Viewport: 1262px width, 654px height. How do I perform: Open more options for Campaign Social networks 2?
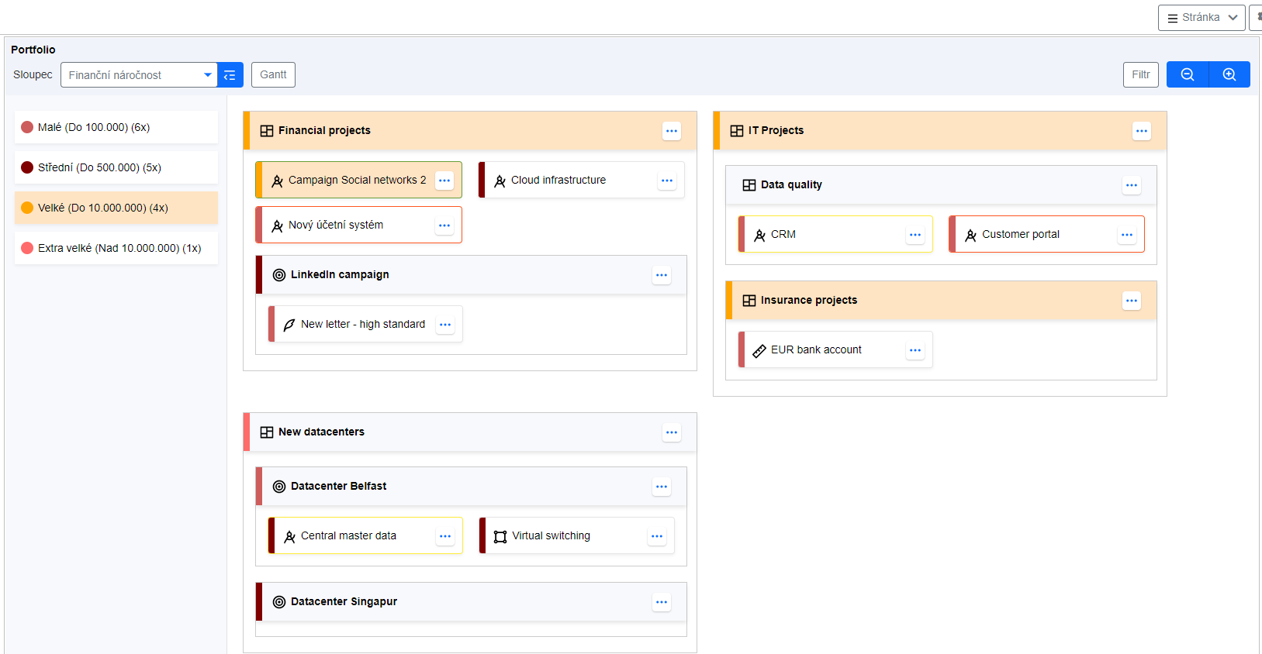444,181
